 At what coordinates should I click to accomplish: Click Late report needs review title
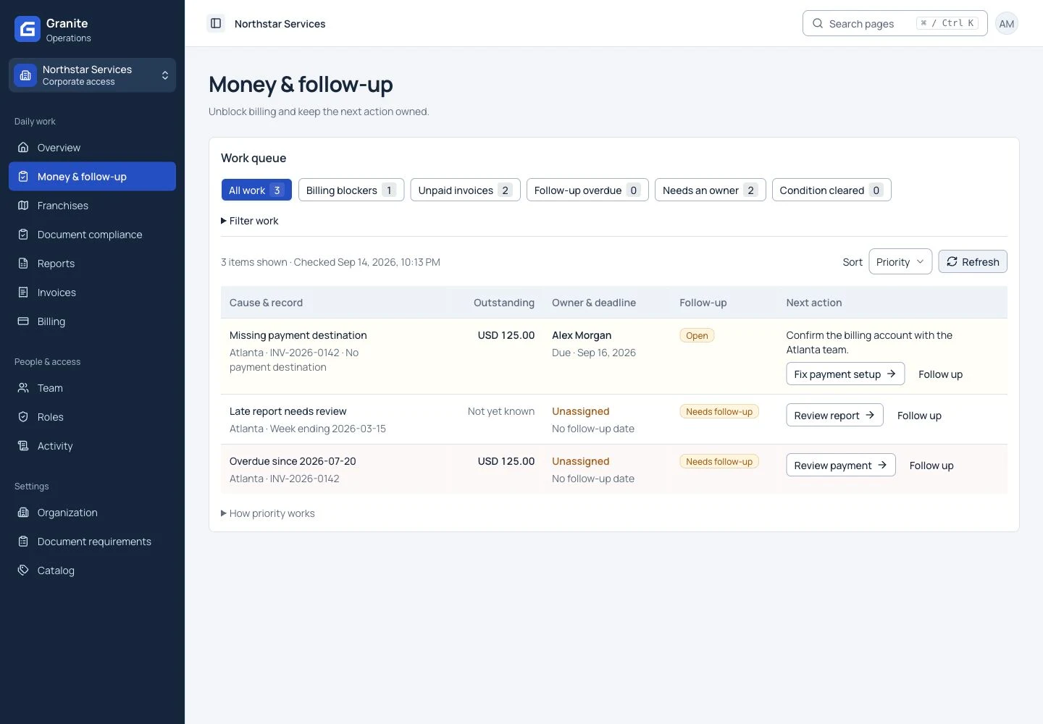tap(288, 411)
